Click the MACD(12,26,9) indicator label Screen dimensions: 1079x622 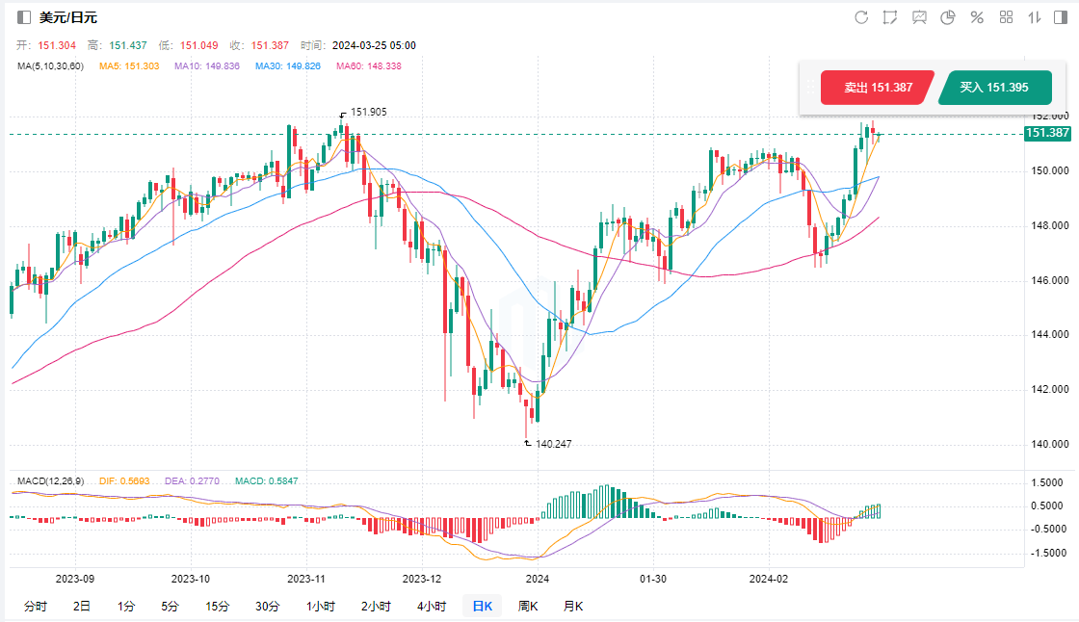pyautogui.click(x=49, y=480)
